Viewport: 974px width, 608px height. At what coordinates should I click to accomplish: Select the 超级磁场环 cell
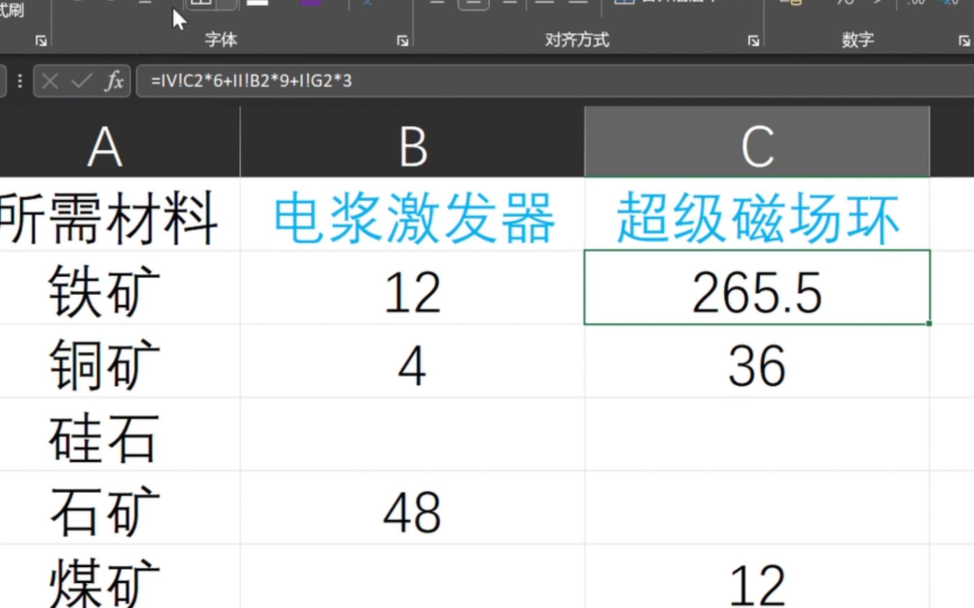(x=757, y=214)
